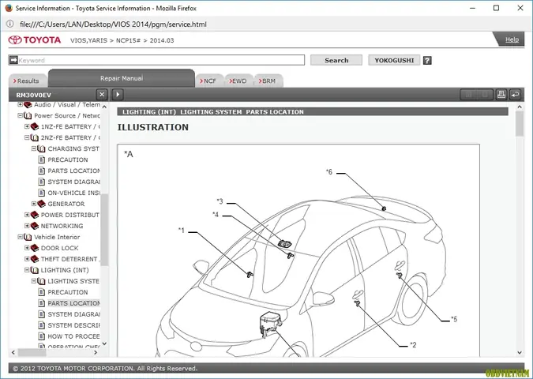Expand the THEFT DETERRENT node

click(27, 259)
